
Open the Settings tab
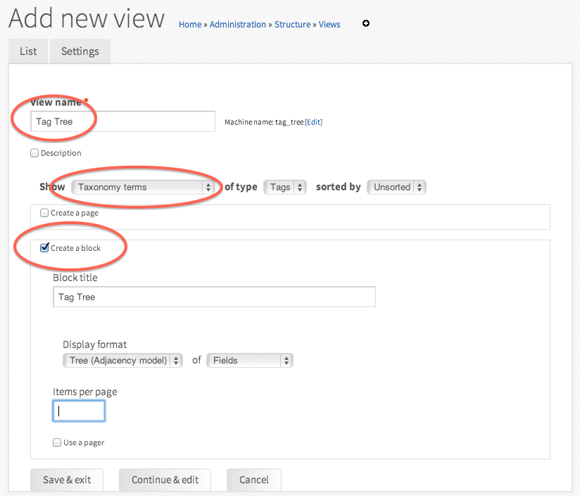tap(80, 51)
